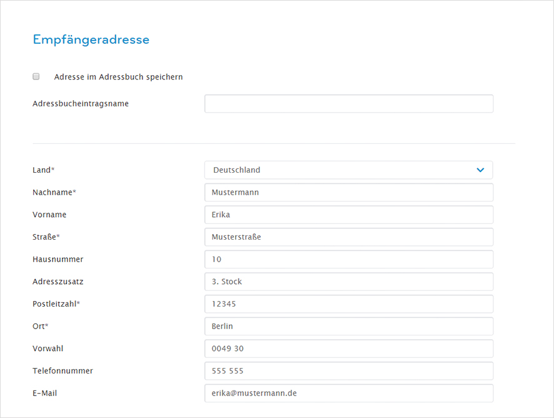
Task: Click the E-Mail field with erika@mustermann.de
Action: [348, 393]
